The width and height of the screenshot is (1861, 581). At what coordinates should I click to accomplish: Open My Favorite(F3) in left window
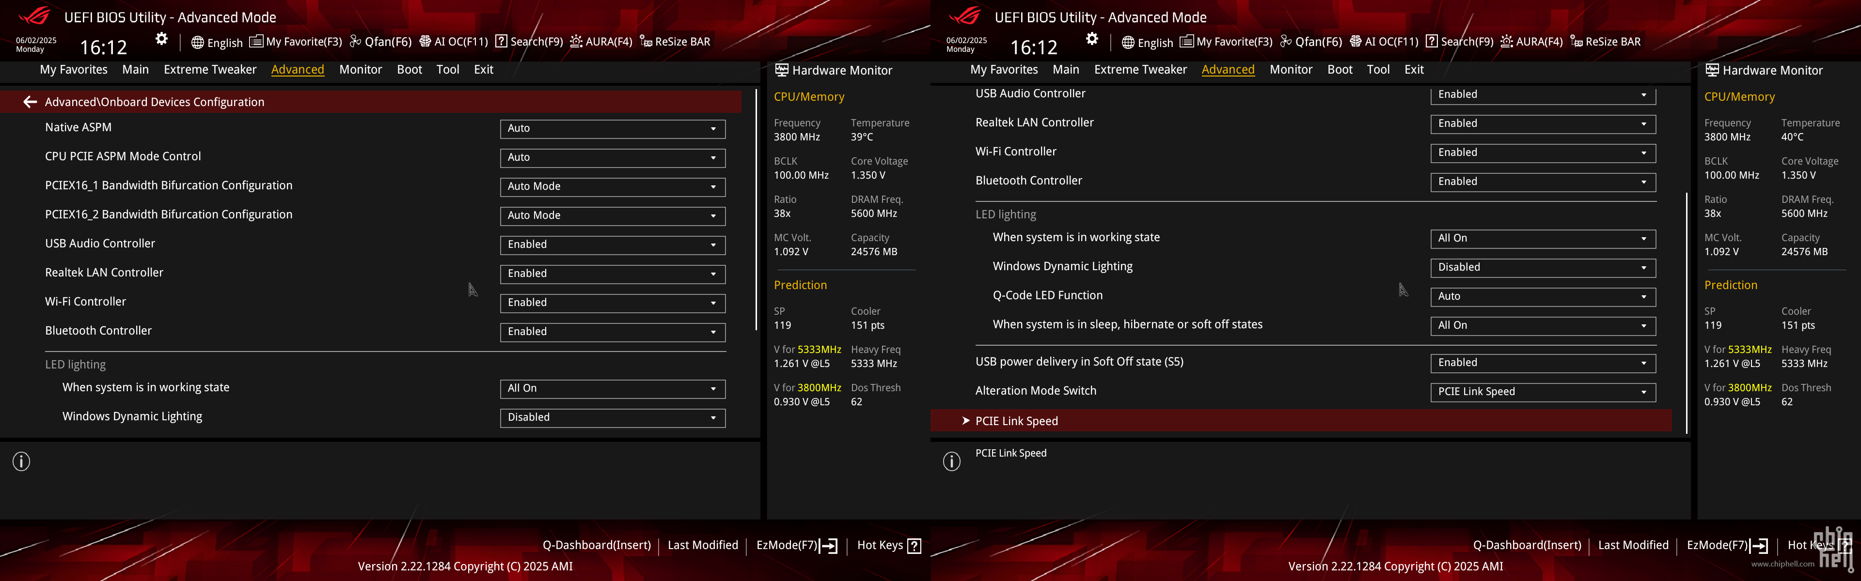(296, 42)
